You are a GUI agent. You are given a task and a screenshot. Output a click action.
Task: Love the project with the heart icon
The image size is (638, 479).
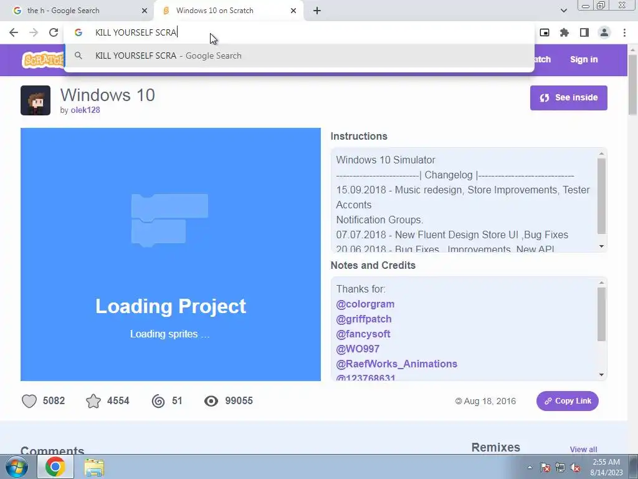[x=29, y=401]
